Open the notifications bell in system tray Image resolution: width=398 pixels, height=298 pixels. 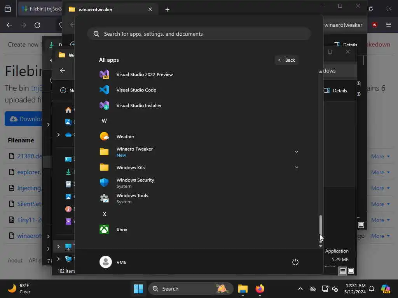(x=372, y=289)
